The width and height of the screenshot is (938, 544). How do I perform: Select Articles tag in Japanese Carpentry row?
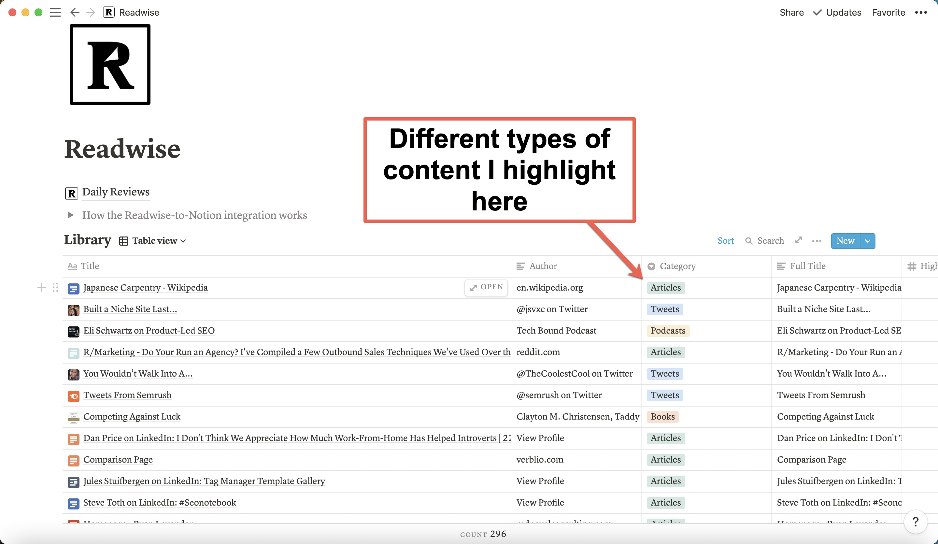pos(665,287)
